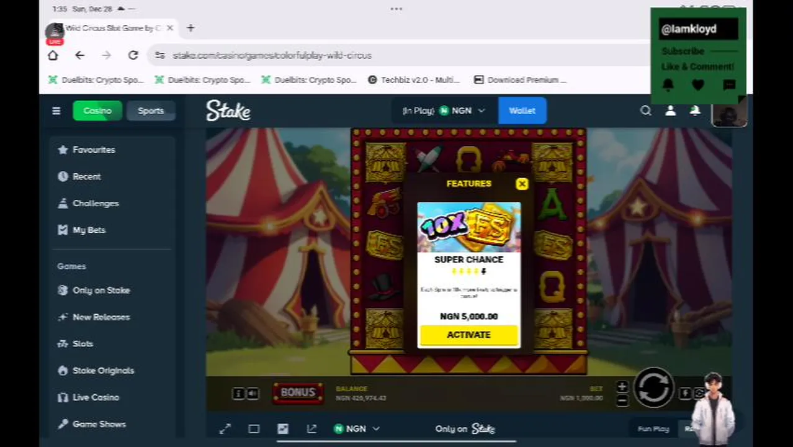Select Fun Play mode
This screenshot has height=447, width=793.
coord(653,429)
